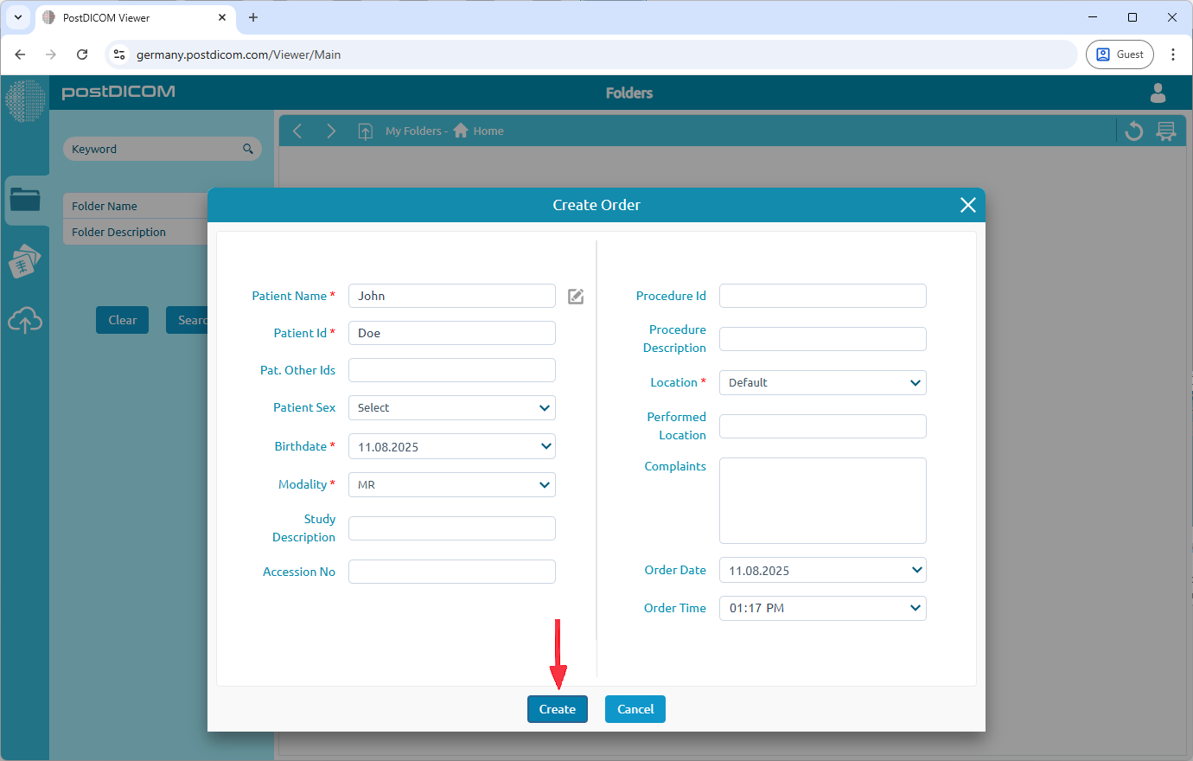This screenshot has width=1193, height=761.
Task: Open the cloud upload sidebar icon
Action: [x=25, y=321]
